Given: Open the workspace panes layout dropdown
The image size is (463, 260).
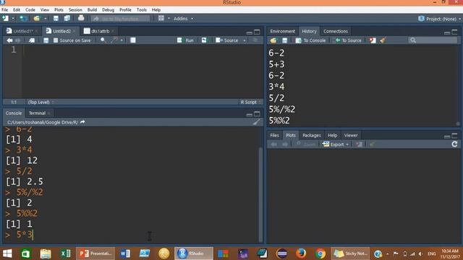Looking at the screenshot, I should point(164,18).
